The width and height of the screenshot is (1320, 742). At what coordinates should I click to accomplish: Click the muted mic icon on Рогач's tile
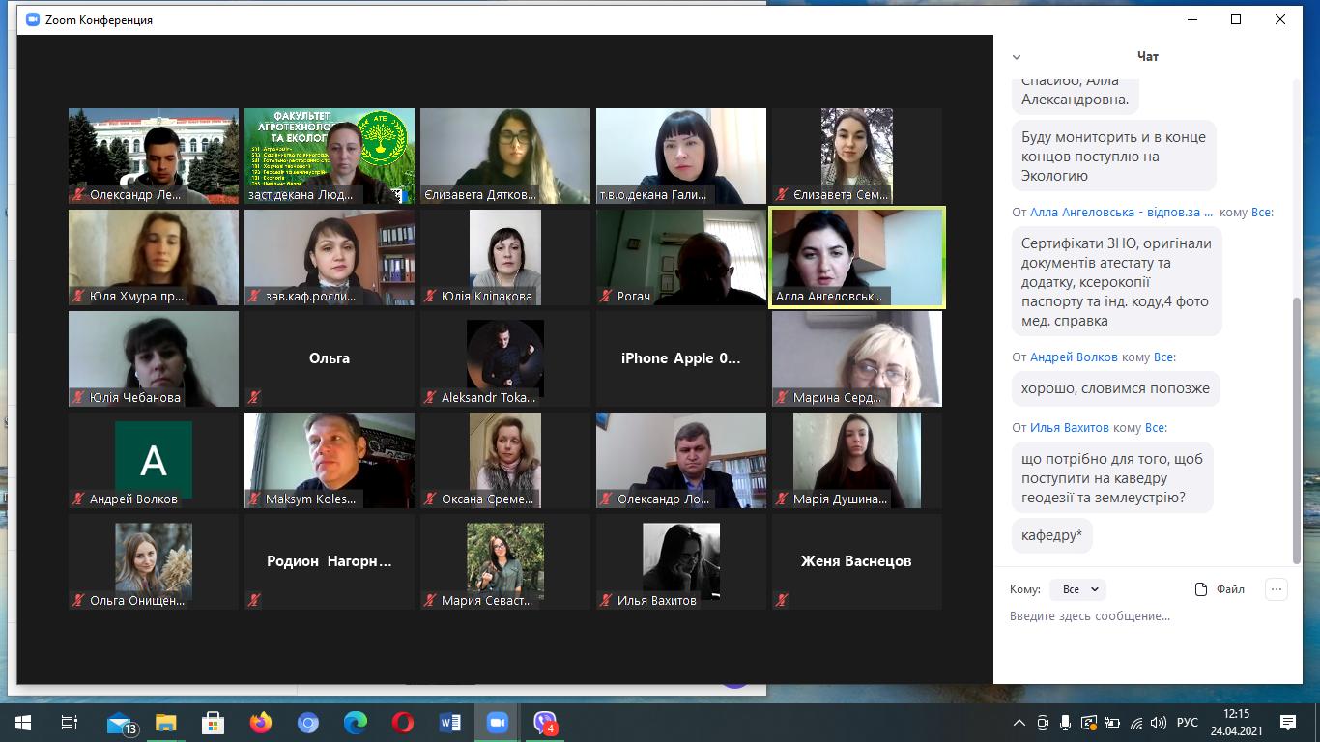[x=606, y=297]
